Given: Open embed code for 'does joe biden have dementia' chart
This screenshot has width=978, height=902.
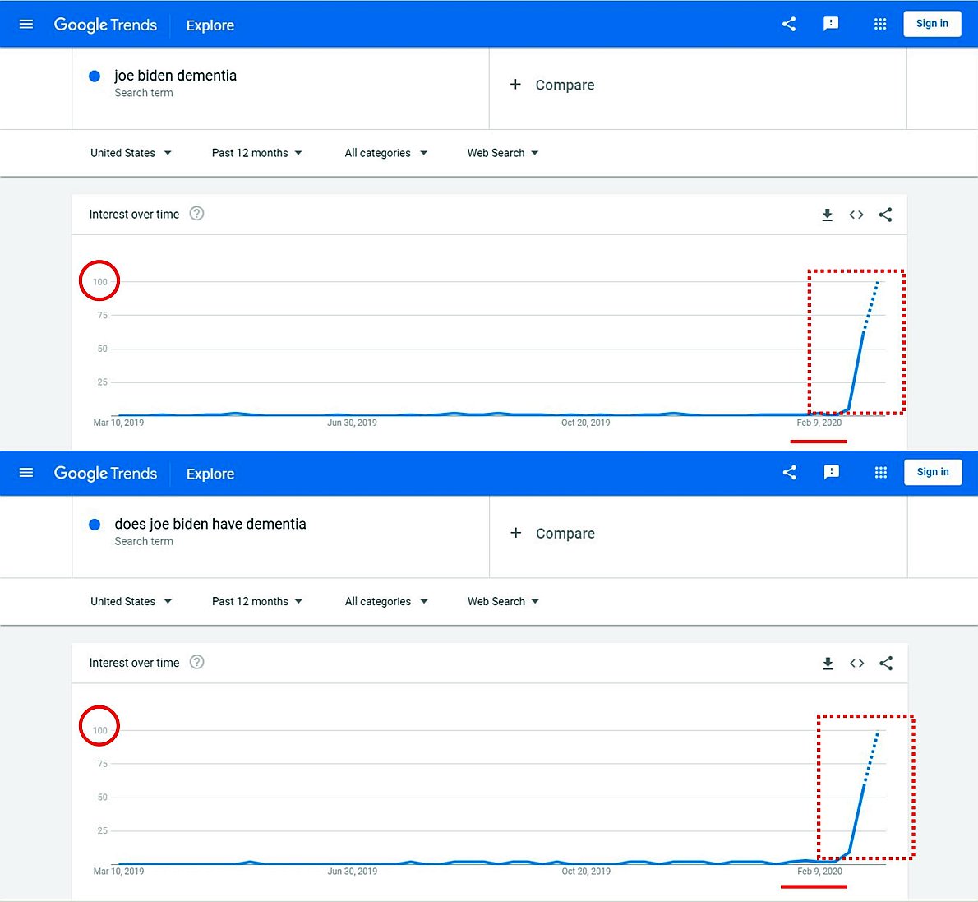Looking at the screenshot, I should [x=857, y=663].
